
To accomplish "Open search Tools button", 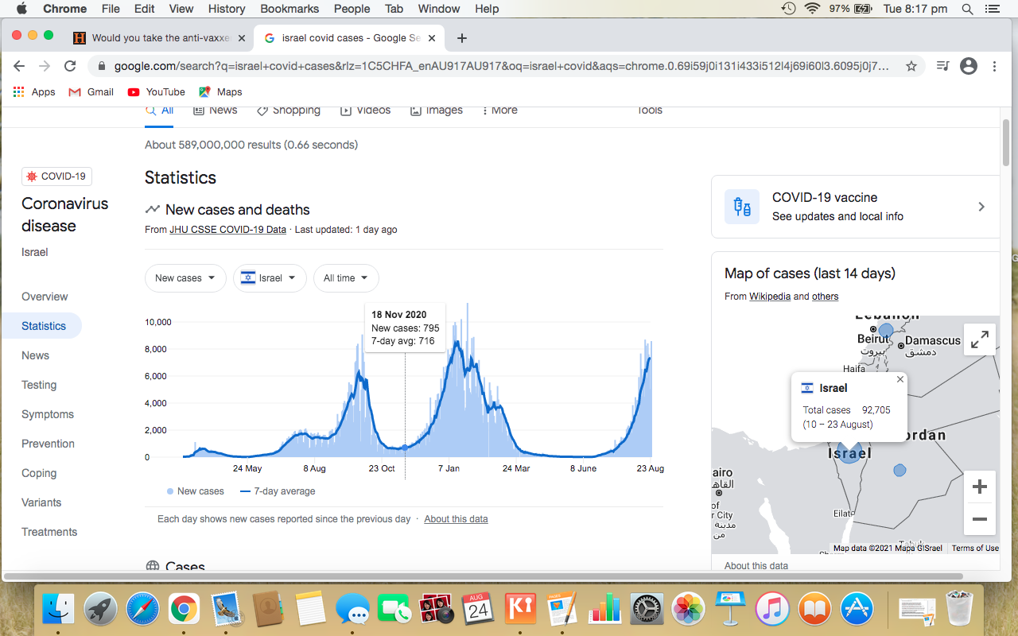I will click(x=650, y=111).
